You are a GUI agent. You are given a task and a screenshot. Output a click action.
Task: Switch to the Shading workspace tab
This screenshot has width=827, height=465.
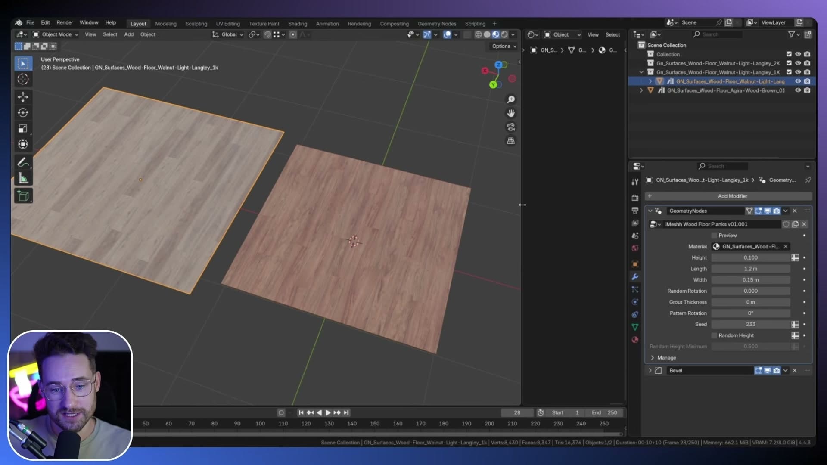(298, 24)
